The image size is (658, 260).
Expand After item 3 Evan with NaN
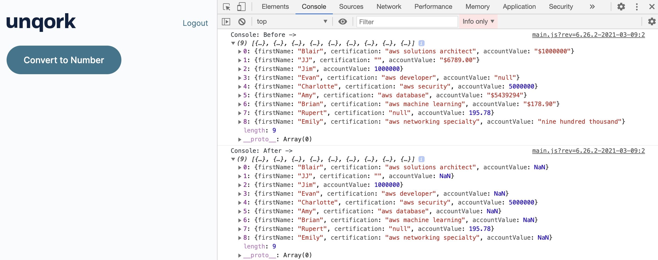240,194
